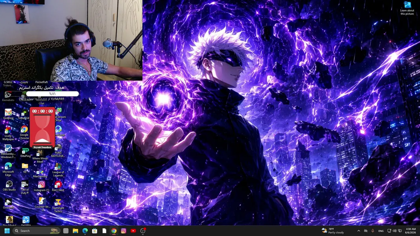
Task: Click the red hourglass donation timer widget
Action: click(x=42, y=128)
